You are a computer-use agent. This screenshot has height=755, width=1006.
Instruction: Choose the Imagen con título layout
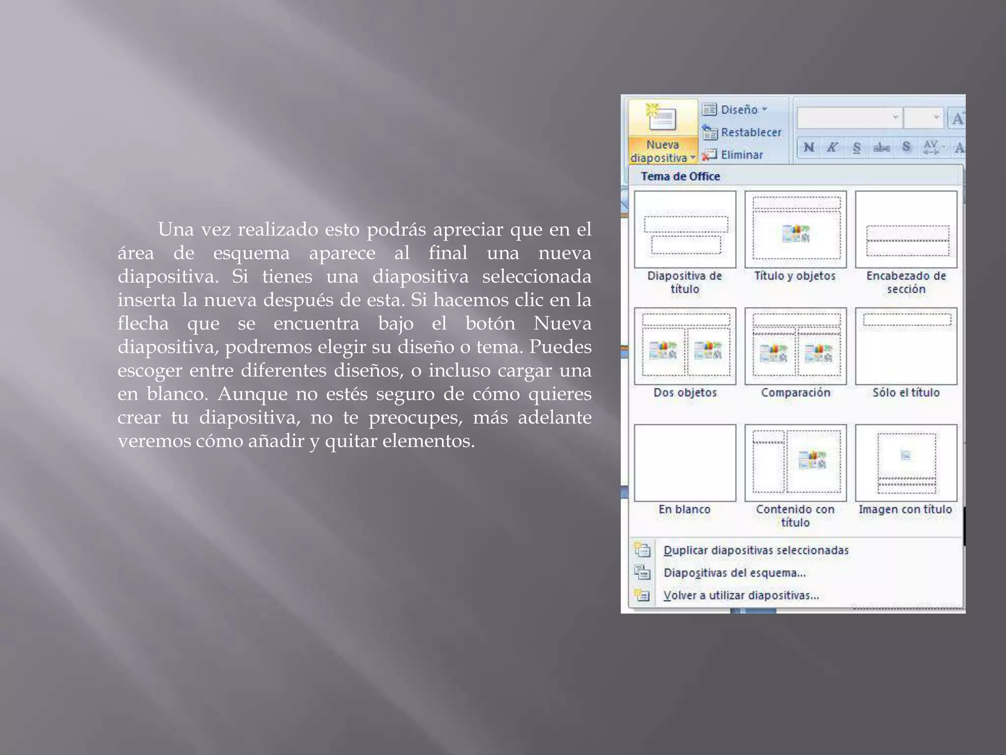(x=906, y=463)
